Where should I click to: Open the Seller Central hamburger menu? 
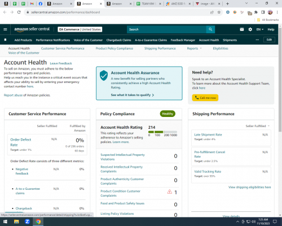5,29
